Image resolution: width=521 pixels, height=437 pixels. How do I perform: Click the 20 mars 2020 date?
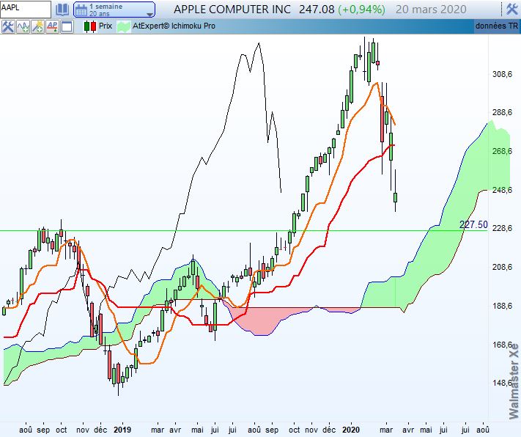point(431,10)
